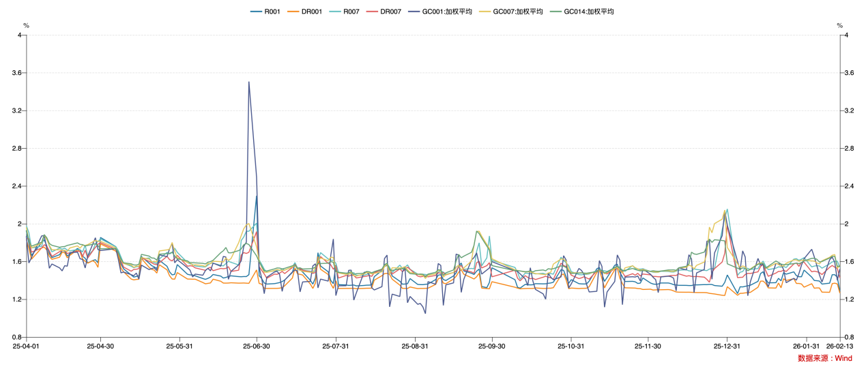The width and height of the screenshot is (866, 369).
Task: Hide the DR001 series via legend
Action: point(312,12)
